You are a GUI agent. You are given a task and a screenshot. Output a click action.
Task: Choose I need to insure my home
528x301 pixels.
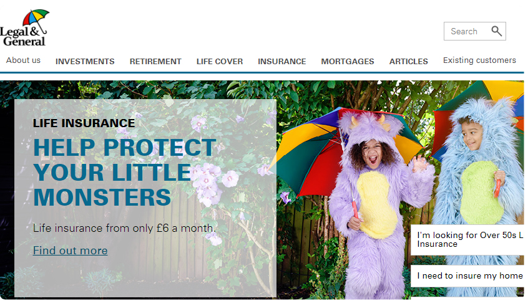point(469,276)
